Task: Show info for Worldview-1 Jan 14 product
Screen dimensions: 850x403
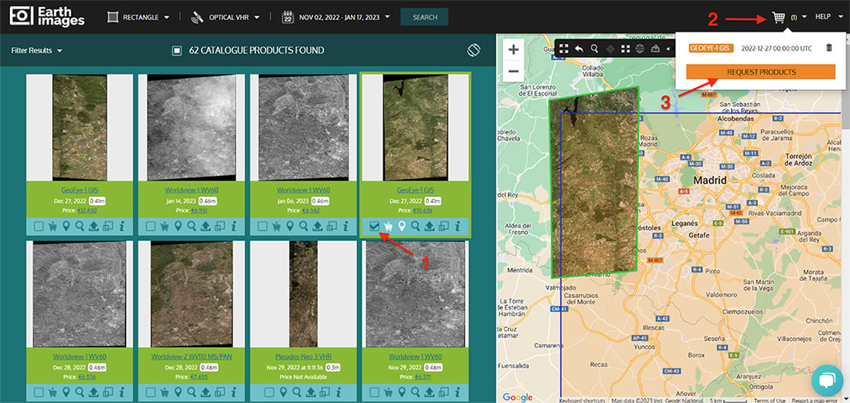Action: pos(233,226)
